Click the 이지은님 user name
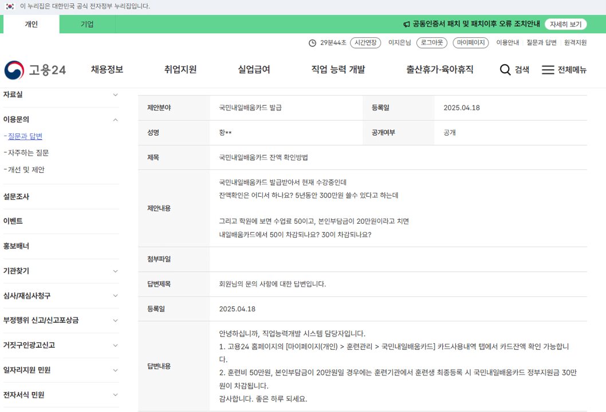The width and height of the screenshot is (606, 412). tap(399, 43)
